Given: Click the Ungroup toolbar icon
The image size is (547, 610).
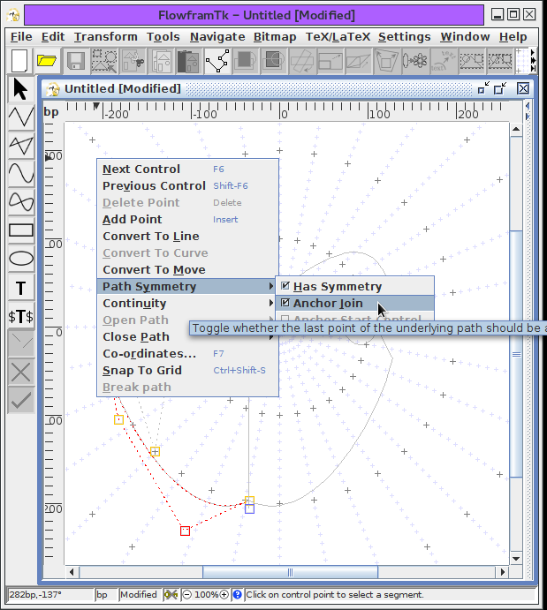Looking at the screenshot, I should click(x=500, y=61).
